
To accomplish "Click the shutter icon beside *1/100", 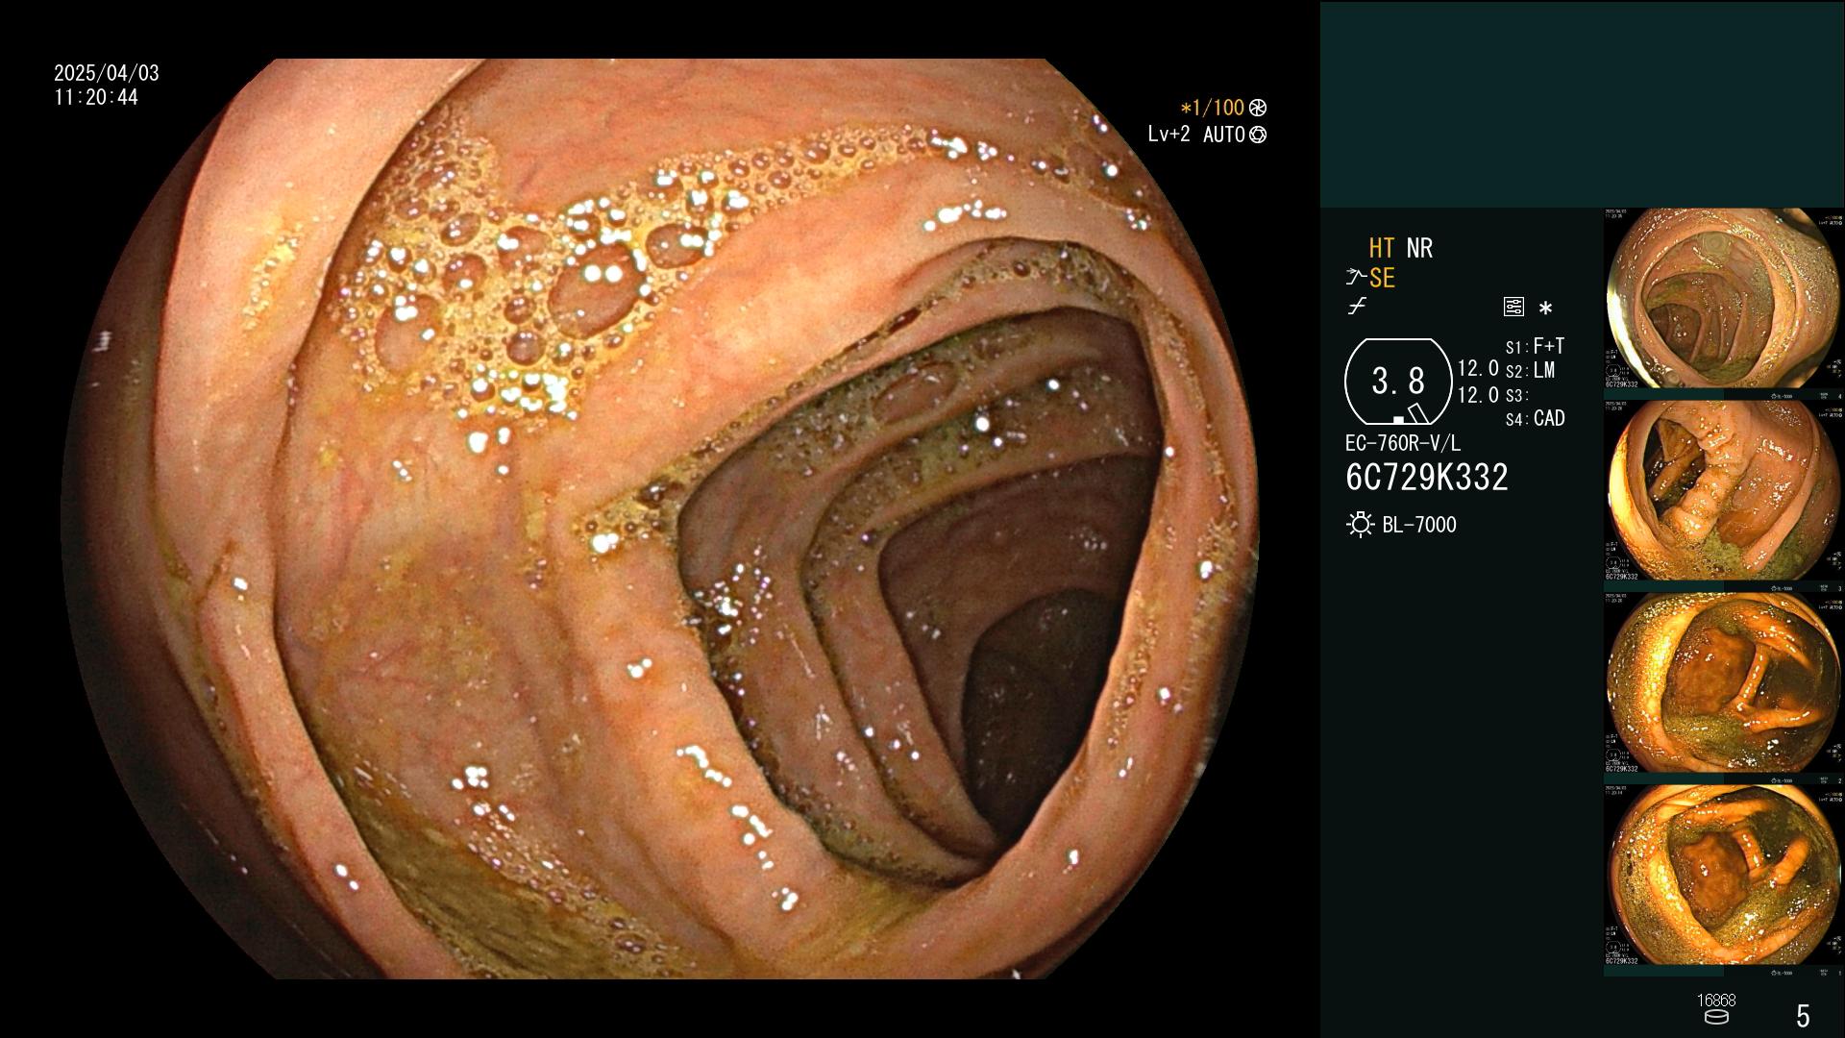I will point(1258,108).
